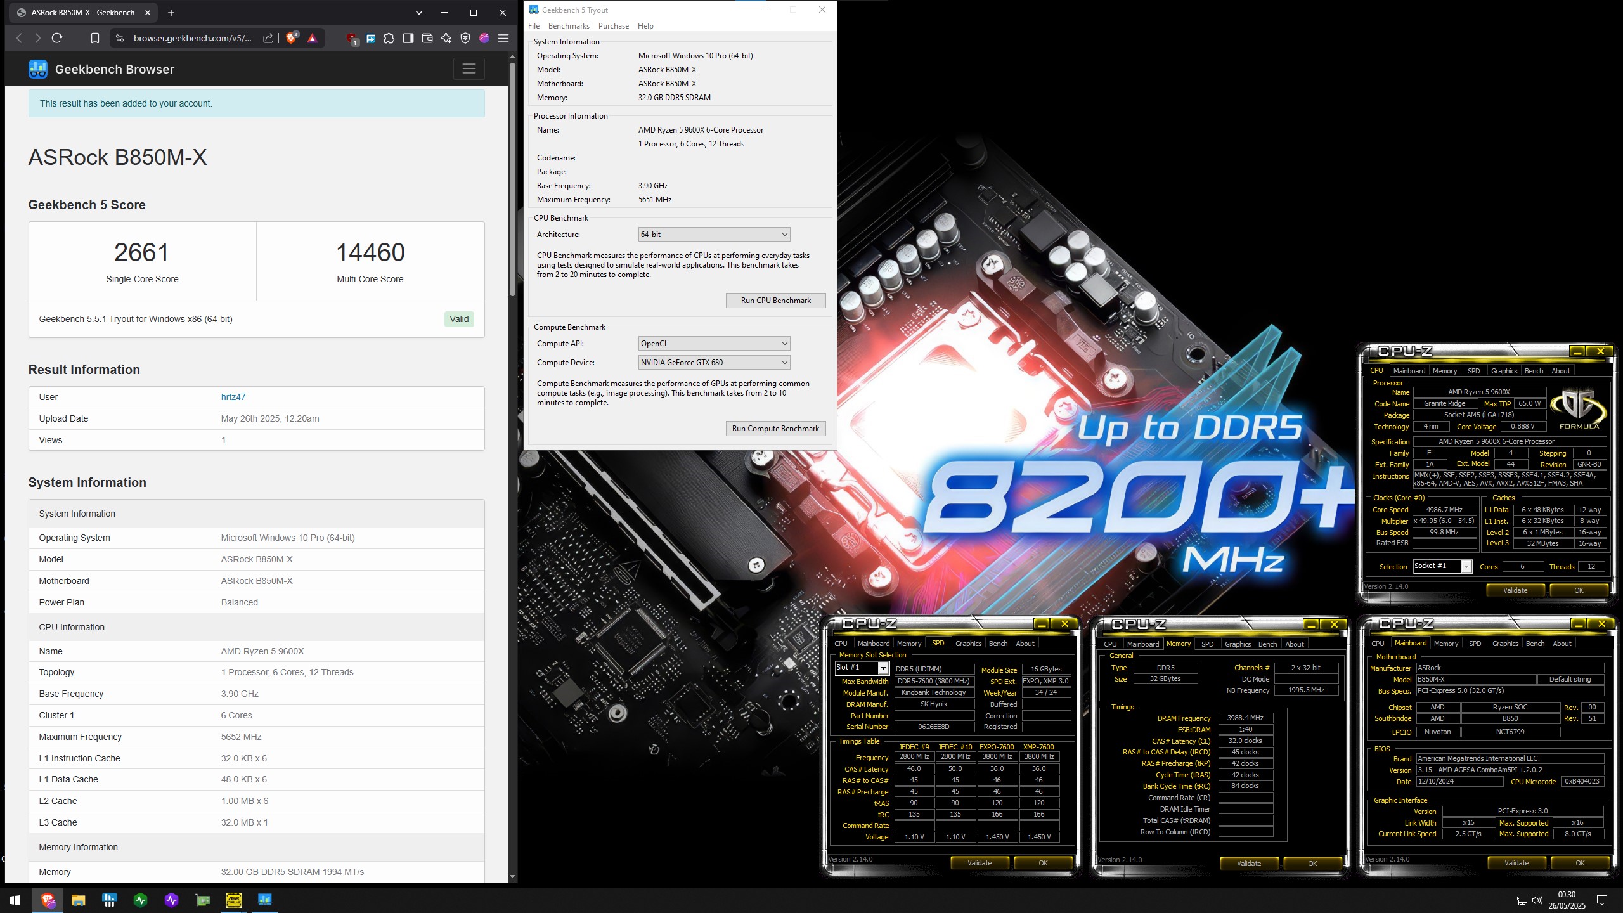Screen dimensions: 1623x913
Task: Click the browser address bar URL
Action: pos(192,38)
